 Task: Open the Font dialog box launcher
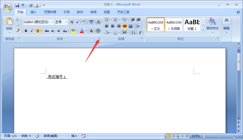point(100,38)
